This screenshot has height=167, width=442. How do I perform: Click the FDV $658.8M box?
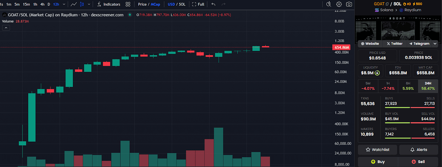398,70
